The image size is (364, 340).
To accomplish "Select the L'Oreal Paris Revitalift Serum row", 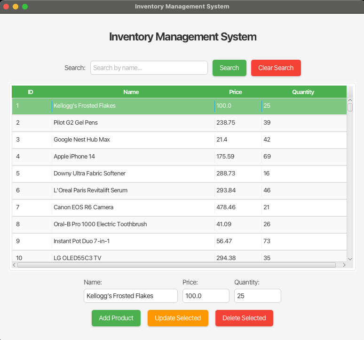I will pyautogui.click(x=179, y=191).
